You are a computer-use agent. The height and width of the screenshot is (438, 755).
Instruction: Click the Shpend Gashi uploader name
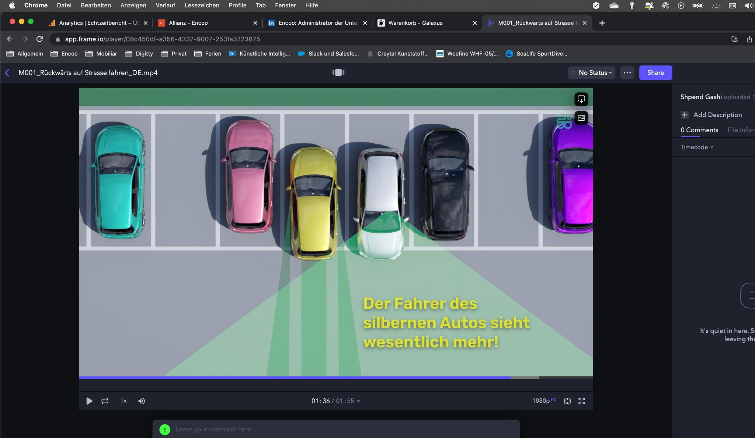[701, 97]
